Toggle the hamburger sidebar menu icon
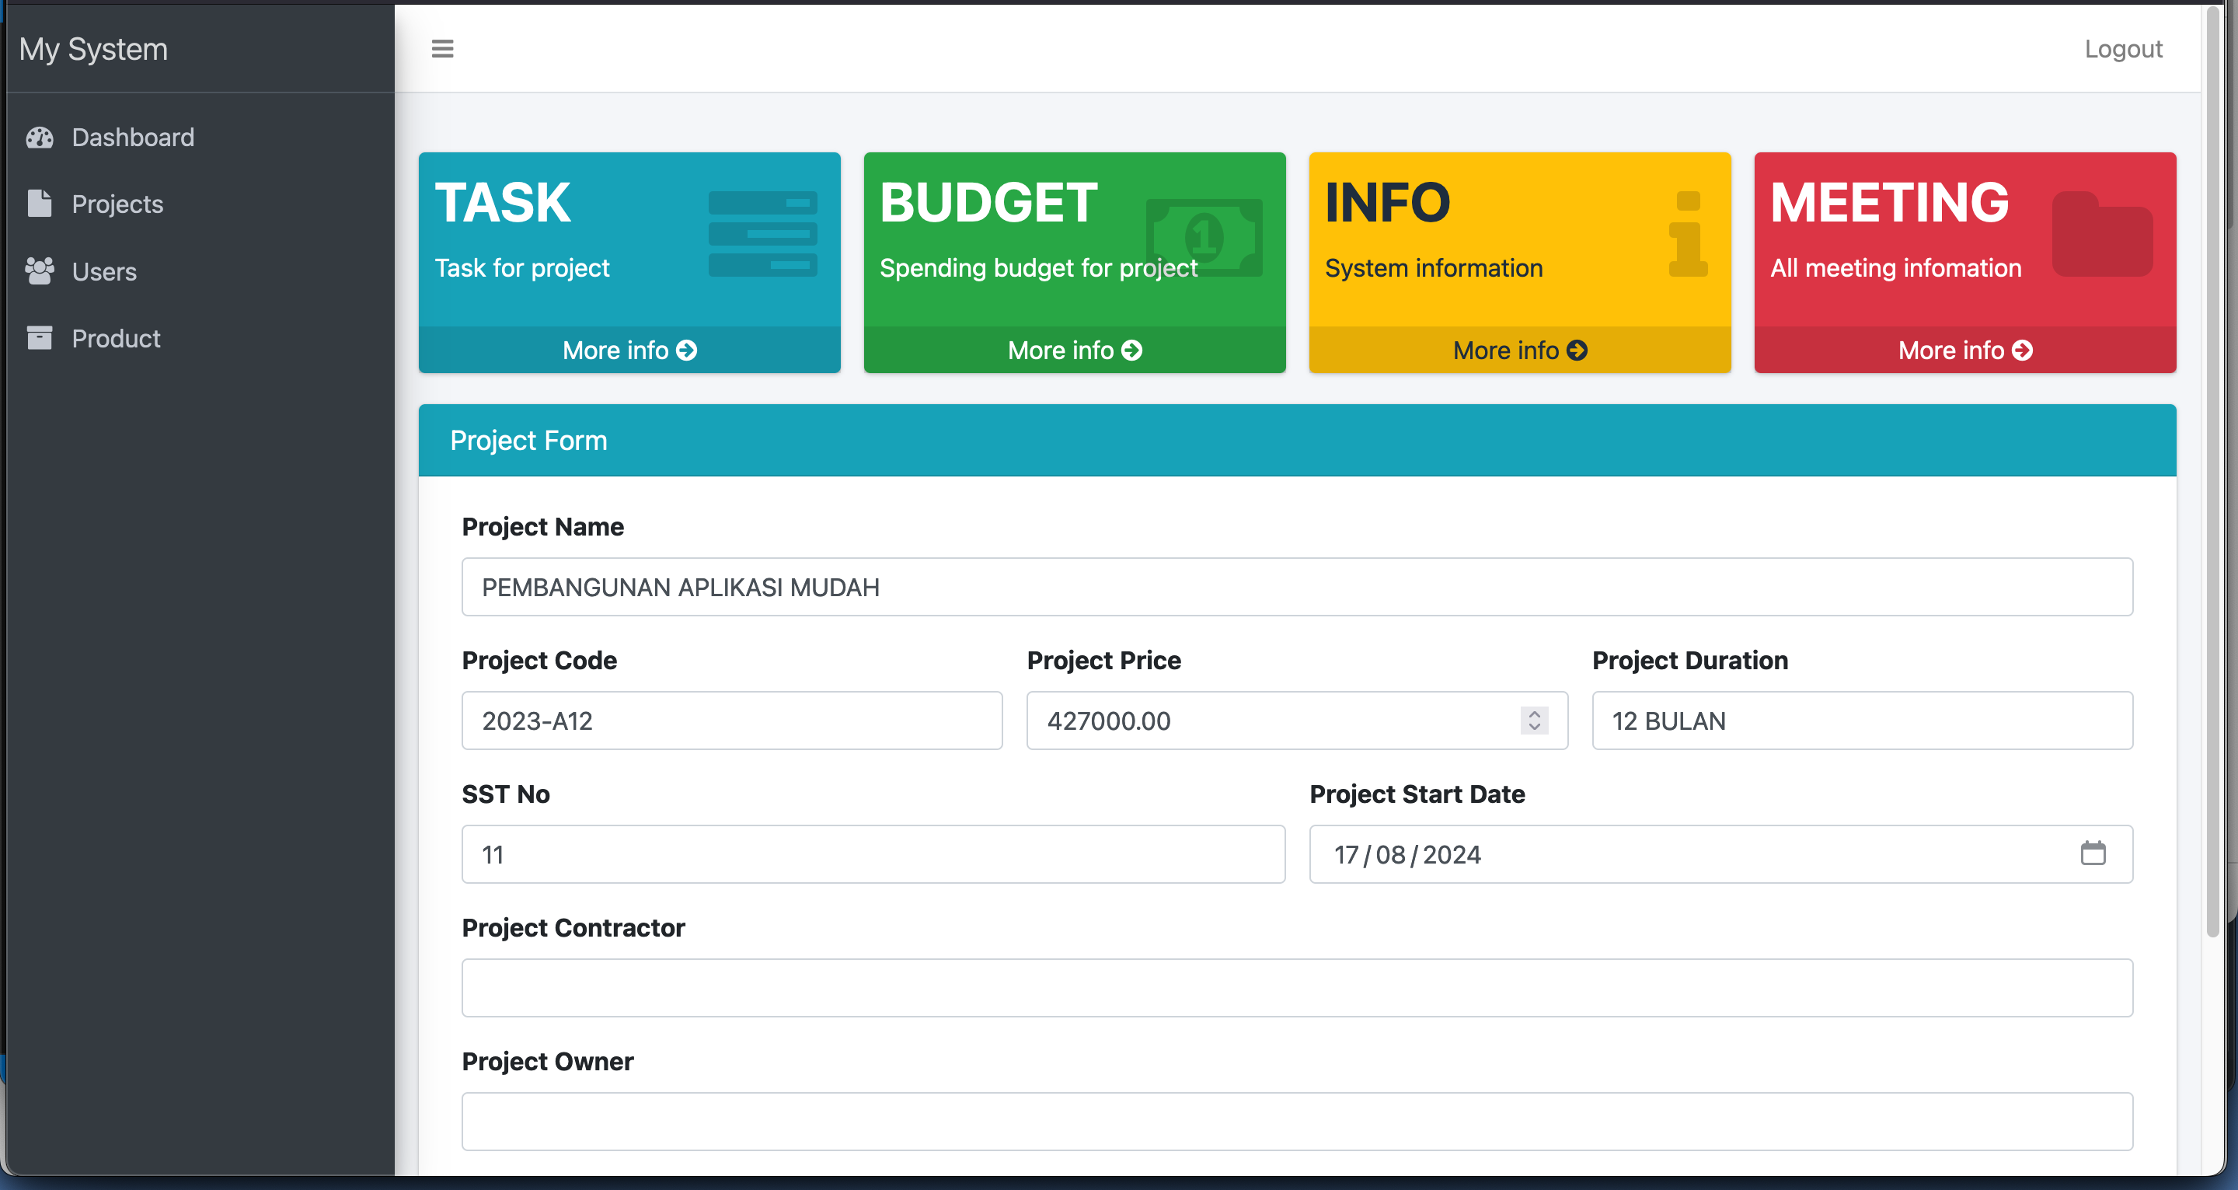This screenshot has width=2238, height=1190. click(x=442, y=49)
